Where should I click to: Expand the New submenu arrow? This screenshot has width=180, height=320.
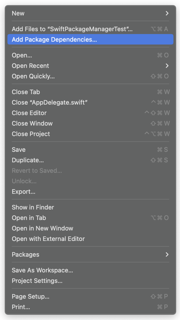(x=167, y=13)
